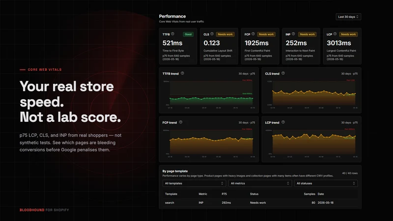Click First Contentful Paint label
The image size is (393, 221).
point(257,51)
